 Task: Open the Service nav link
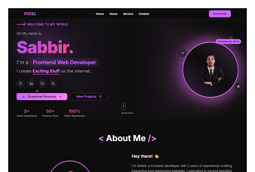128,14
